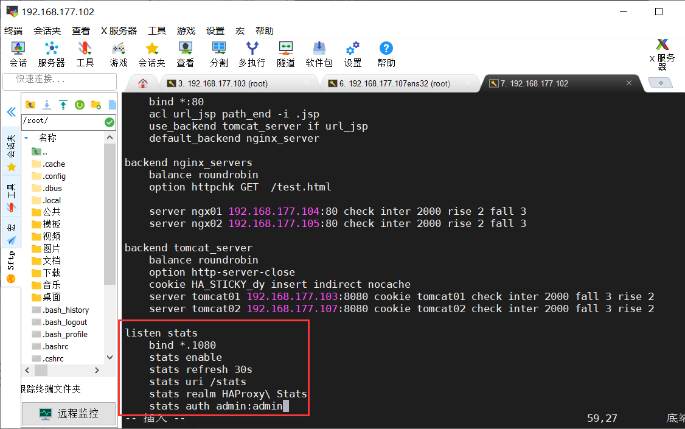Click the 软件包 (Packages) toolbar icon

(x=319, y=54)
